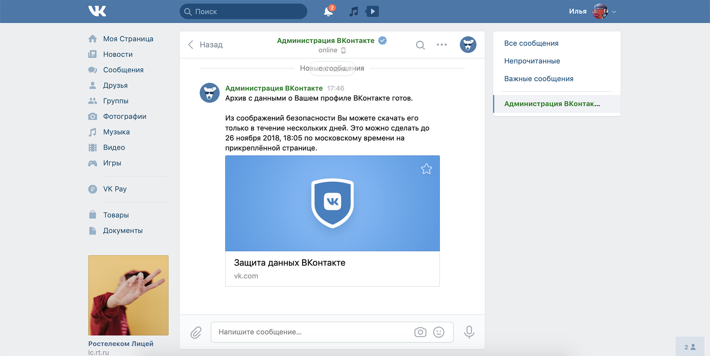Image resolution: width=710 pixels, height=356 pixels.
Task: Click the Ростелеком Лицей ad image
Action: pyautogui.click(x=128, y=295)
